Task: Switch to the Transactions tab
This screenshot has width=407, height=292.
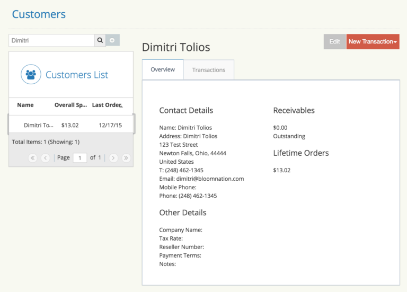Action: click(208, 70)
